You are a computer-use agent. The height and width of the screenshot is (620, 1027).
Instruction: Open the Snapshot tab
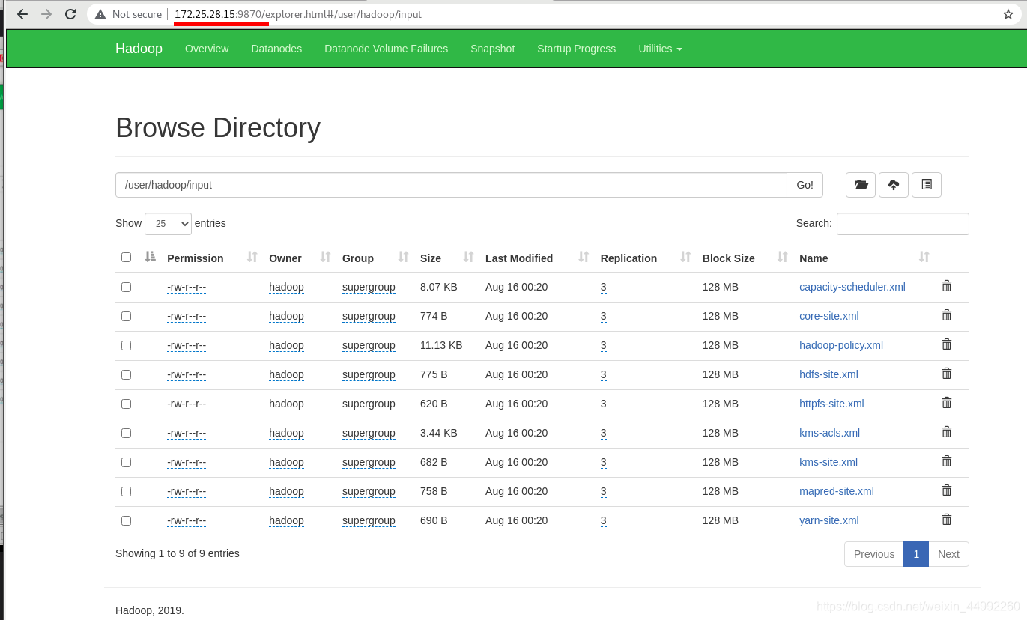pyautogui.click(x=492, y=49)
